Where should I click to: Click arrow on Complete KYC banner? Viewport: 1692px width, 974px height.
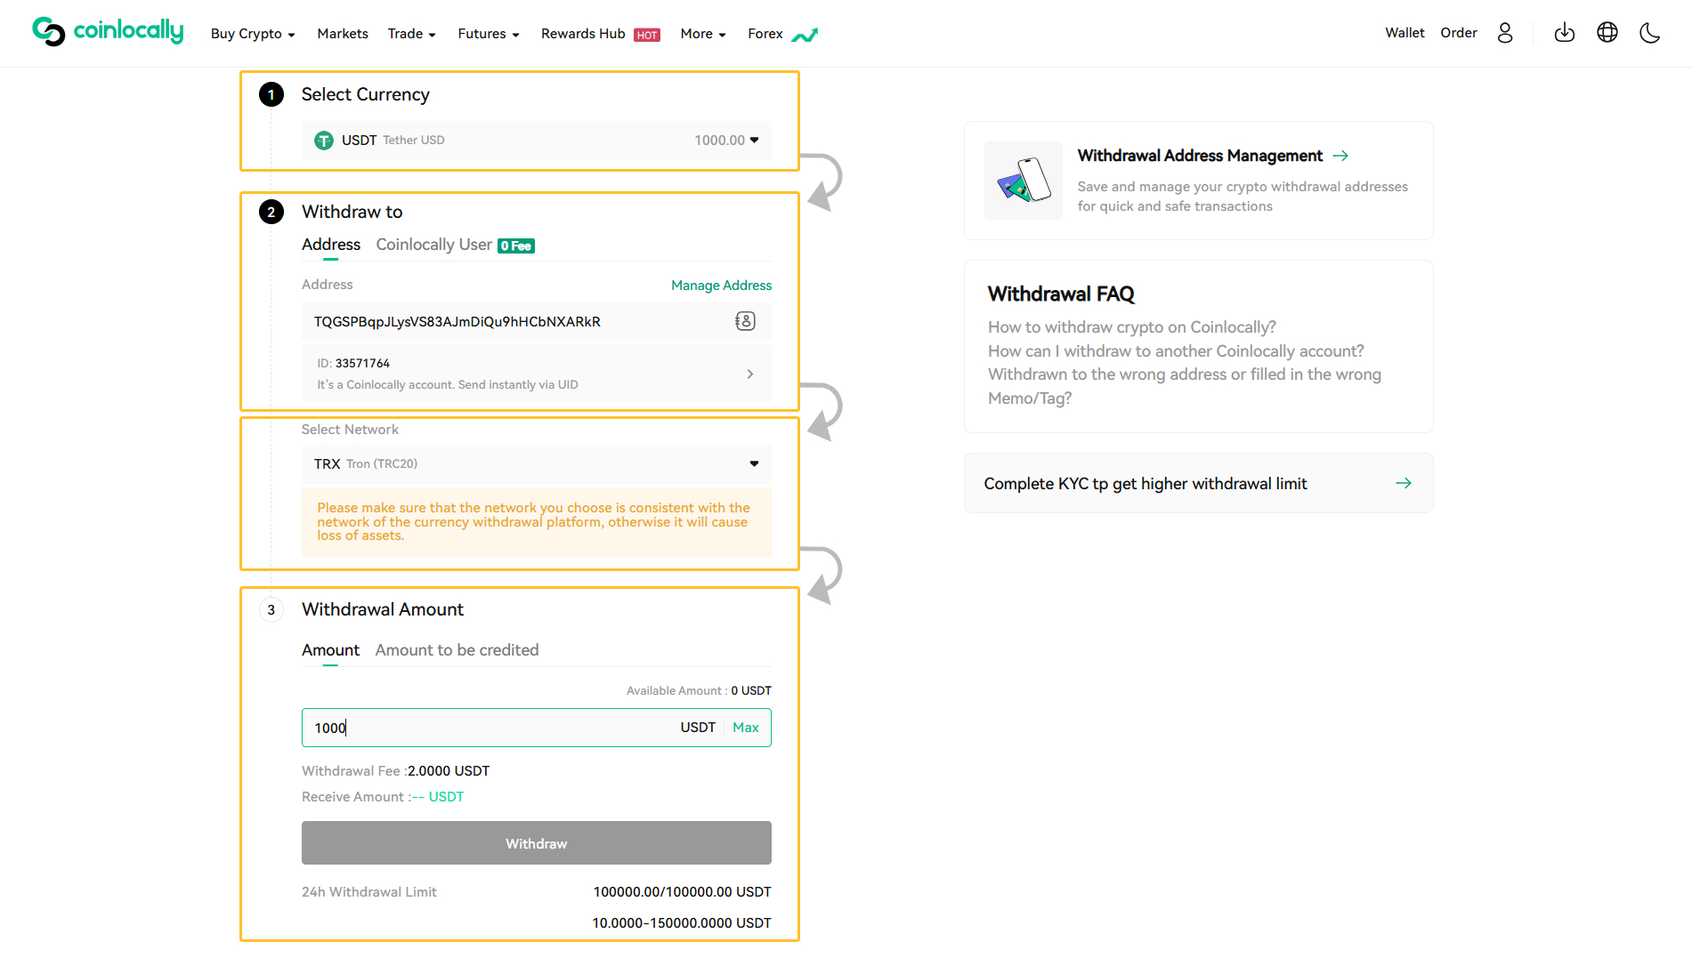1404,483
